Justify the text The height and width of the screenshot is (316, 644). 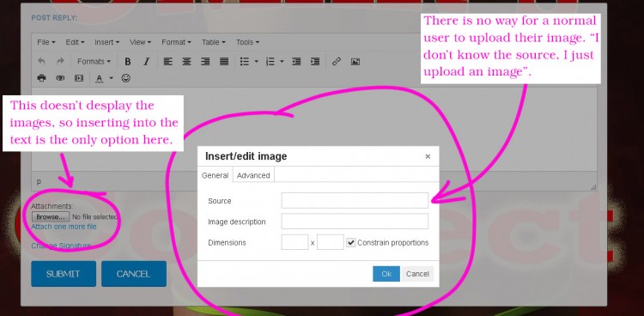click(x=224, y=62)
